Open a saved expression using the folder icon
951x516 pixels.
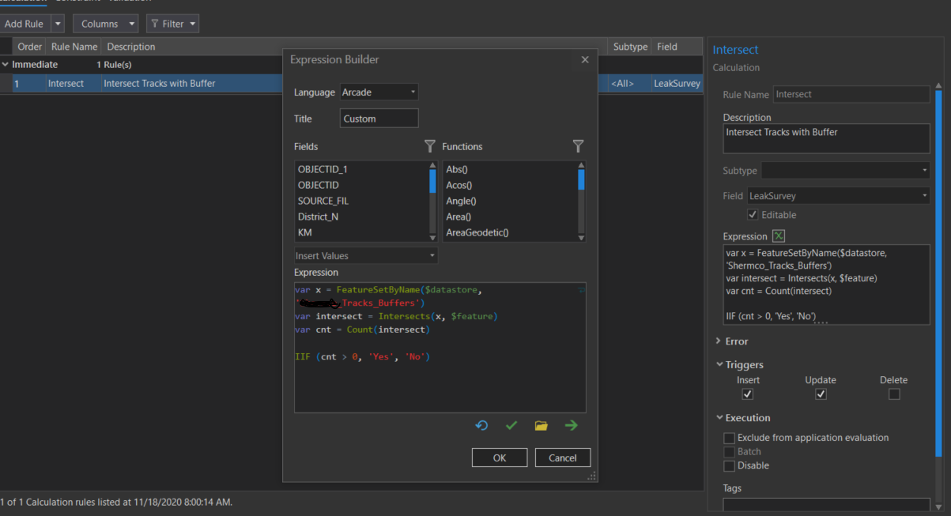click(x=541, y=425)
